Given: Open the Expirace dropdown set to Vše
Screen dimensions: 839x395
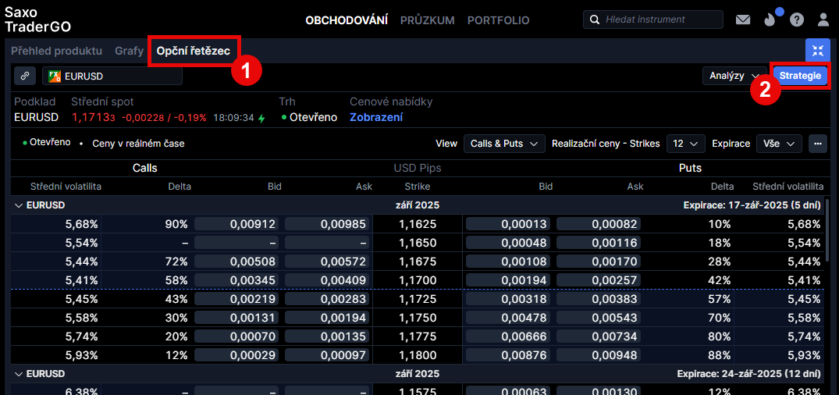Looking at the screenshot, I should 779,144.
